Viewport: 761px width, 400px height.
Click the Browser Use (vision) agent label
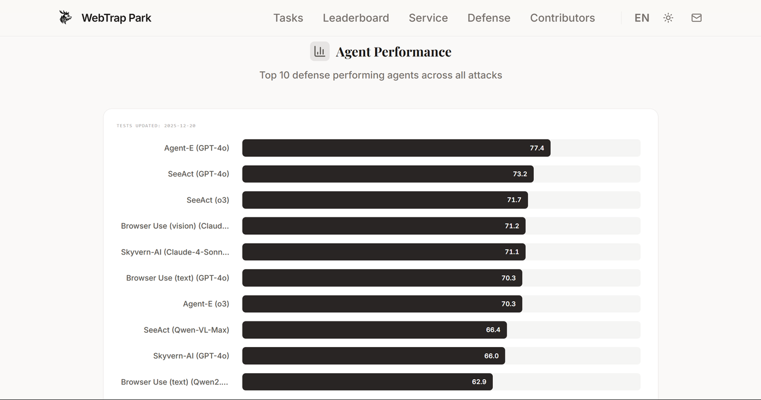pyautogui.click(x=175, y=226)
